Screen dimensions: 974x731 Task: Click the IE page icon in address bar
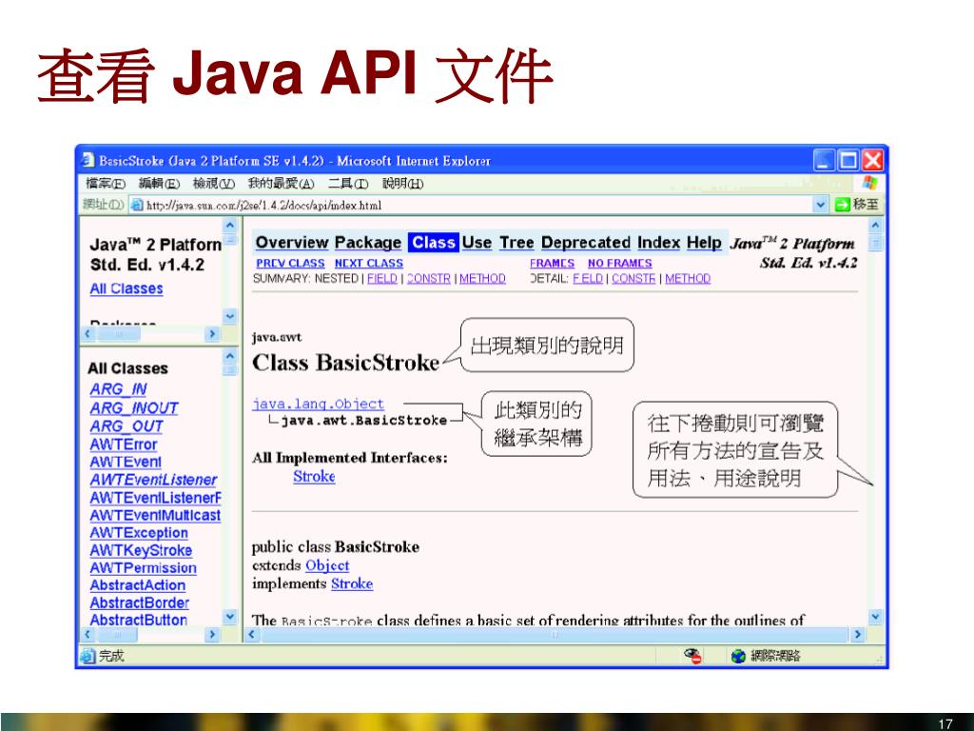[x=137, y=206]
